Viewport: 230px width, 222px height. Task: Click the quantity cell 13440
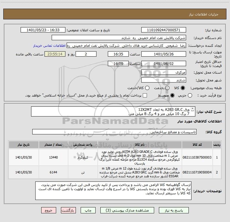click(x=53, y=157)
